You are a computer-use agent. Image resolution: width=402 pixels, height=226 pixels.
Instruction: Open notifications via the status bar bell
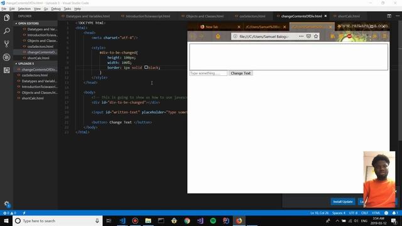395,213
